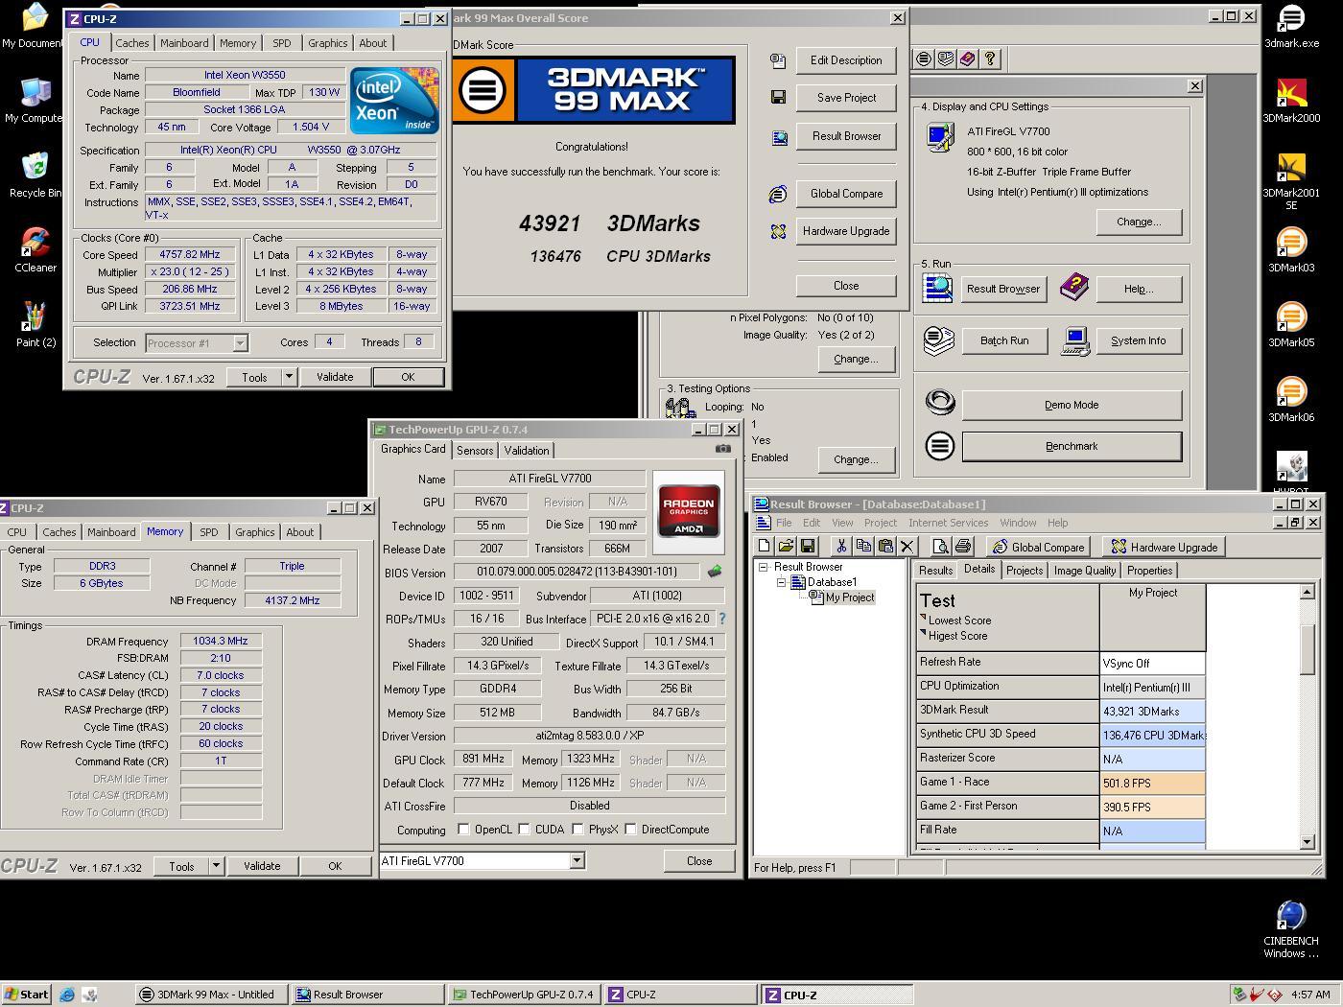Select My Project in the tree
The height and width of the screenshot is (1007, 1343).
850,597
